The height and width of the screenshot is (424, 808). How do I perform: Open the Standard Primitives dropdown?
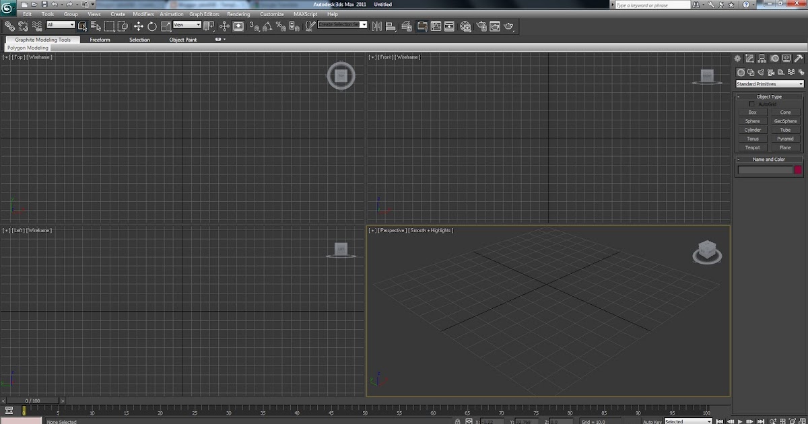click(769, 84)
